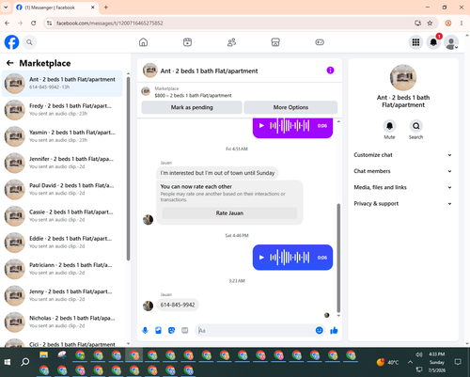
Task: Open the Cassie 2 beds conversation
Action: click(62, 216)
